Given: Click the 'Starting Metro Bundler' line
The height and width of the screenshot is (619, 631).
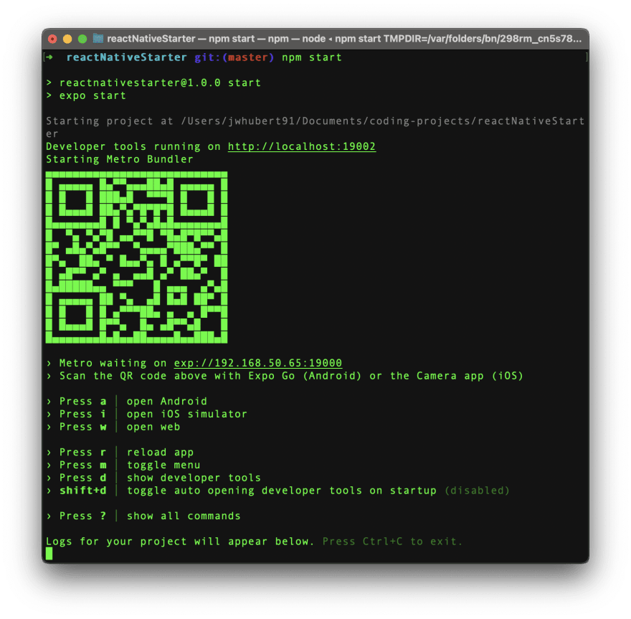Looking at the screenshot, I should (120, 159).
